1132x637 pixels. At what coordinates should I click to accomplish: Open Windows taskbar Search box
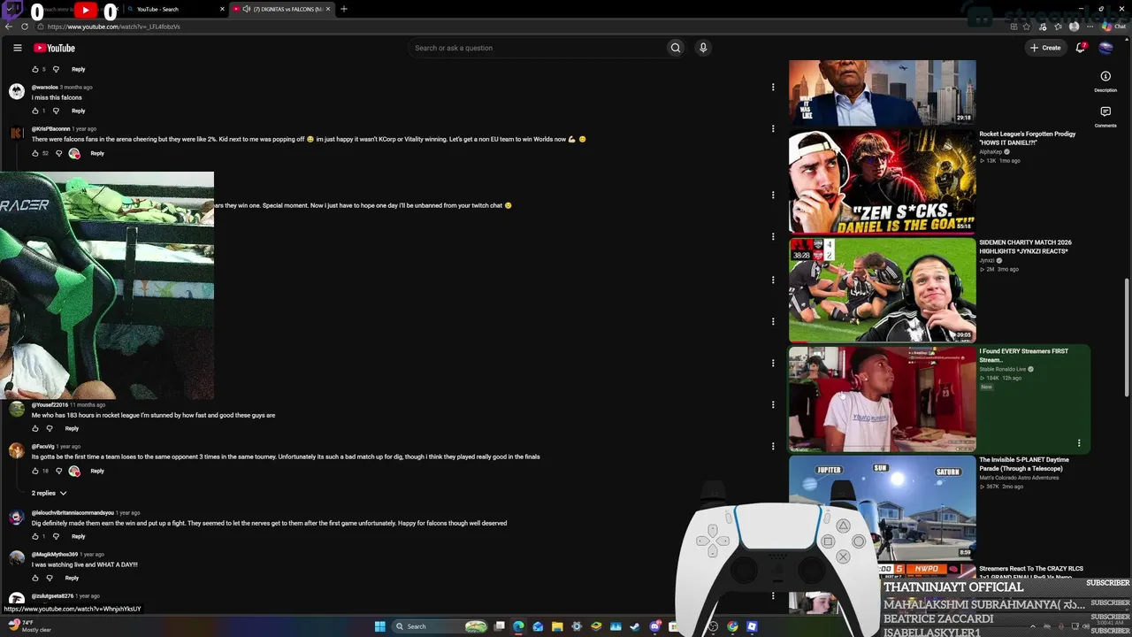coord(440,626)
